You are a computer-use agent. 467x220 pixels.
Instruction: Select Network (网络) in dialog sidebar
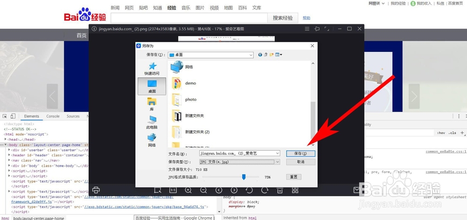[x=152, y=140]
